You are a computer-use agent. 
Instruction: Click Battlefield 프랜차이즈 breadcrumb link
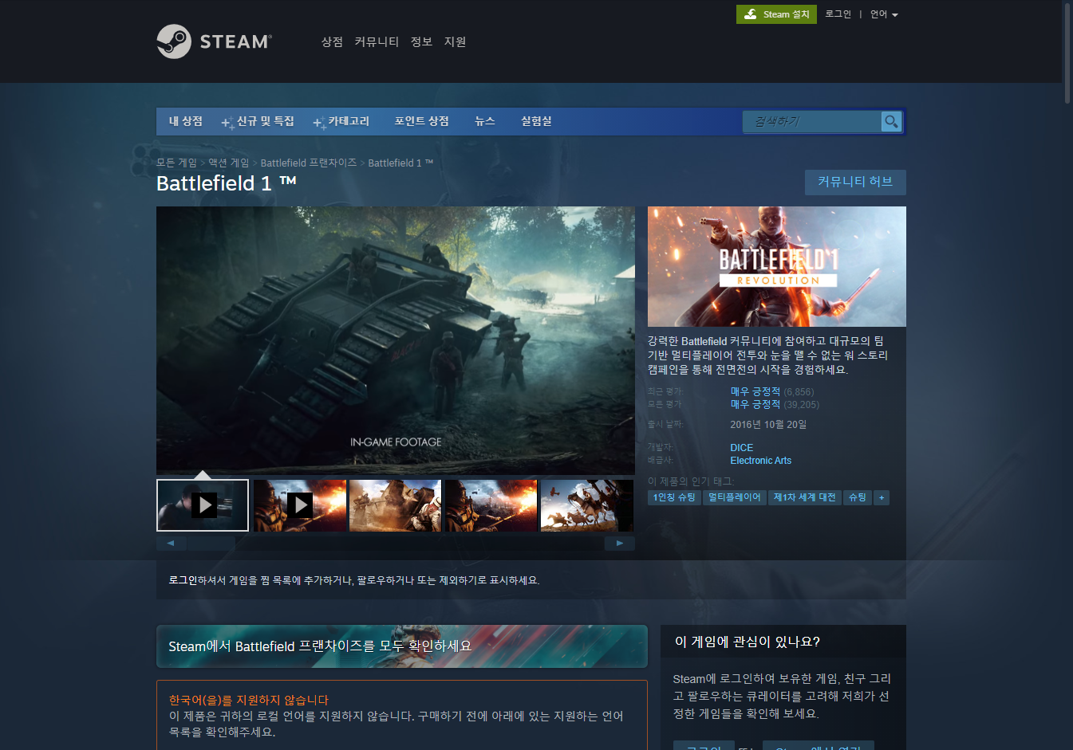coord(309,163)
